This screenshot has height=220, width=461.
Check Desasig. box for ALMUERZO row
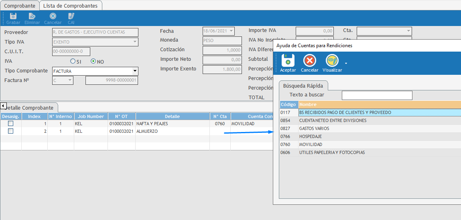(11, 131)
